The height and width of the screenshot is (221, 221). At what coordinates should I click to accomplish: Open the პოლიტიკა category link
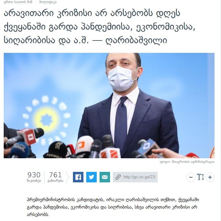(x=48, y=2)
